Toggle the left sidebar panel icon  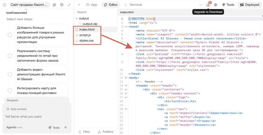[x=5, y=5]
